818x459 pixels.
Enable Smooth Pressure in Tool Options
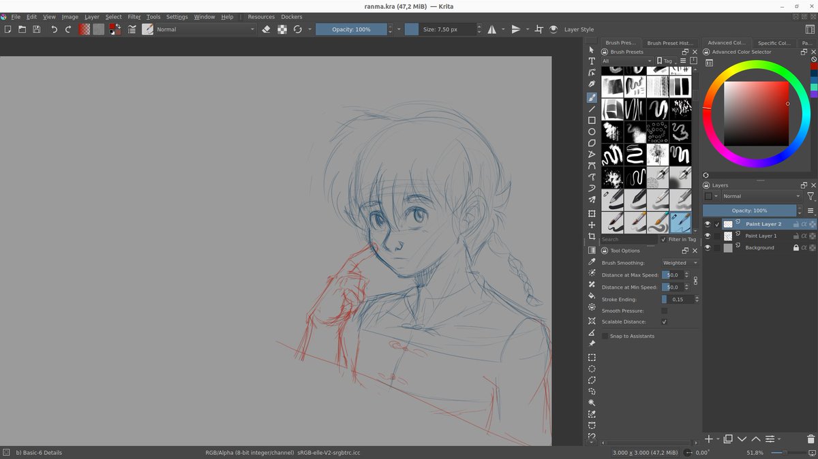pos(665,311)
